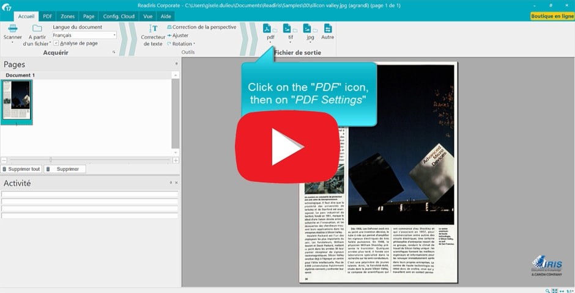Click the Ajuster tool

point(178,35)
